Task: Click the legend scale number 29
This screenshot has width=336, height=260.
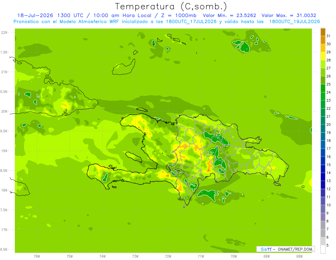Action: [329, 52]
